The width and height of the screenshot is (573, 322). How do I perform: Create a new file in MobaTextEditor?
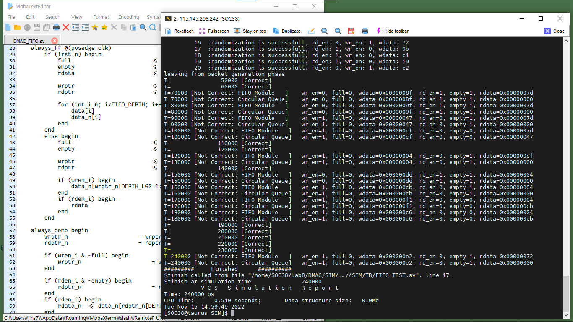click(7, 27)
